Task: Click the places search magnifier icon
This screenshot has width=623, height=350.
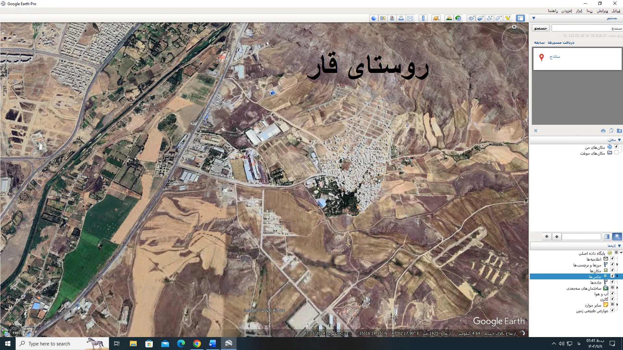Action: pos(617,237)
